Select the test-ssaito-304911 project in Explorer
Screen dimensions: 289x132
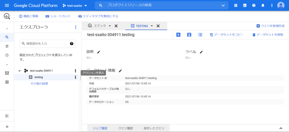(42, 70)
